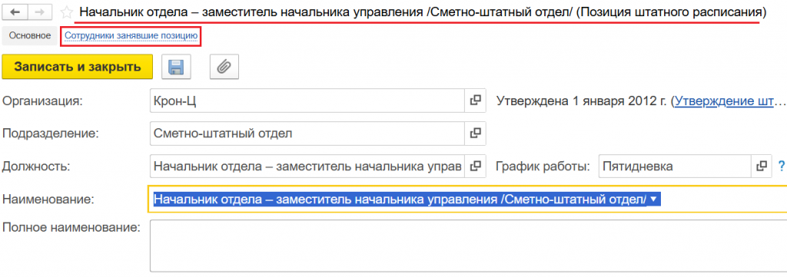Click the График работы: label
Viewport: 787px width, 277px height.
[543, 167]
